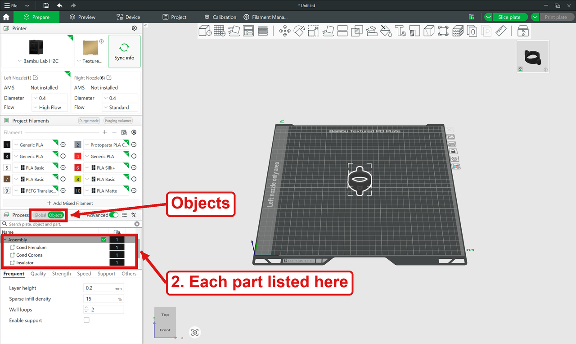The height and width of the screenshot is (344, 576).
Task: Select the Lay on face tool
Action: tap(328, 31)
